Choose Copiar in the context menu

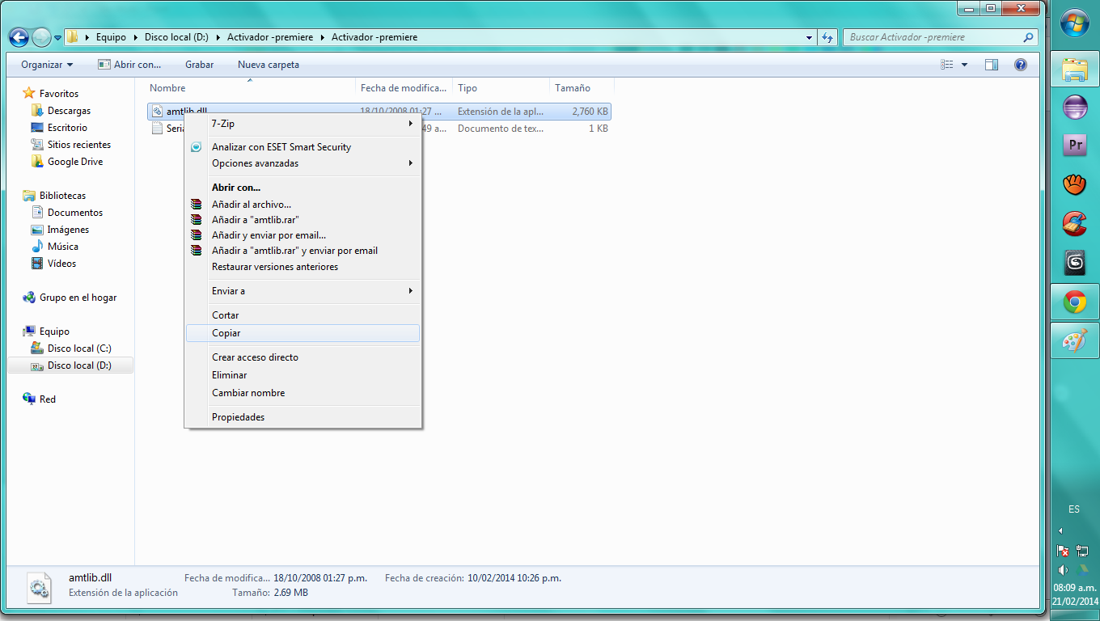coord(303,333)
